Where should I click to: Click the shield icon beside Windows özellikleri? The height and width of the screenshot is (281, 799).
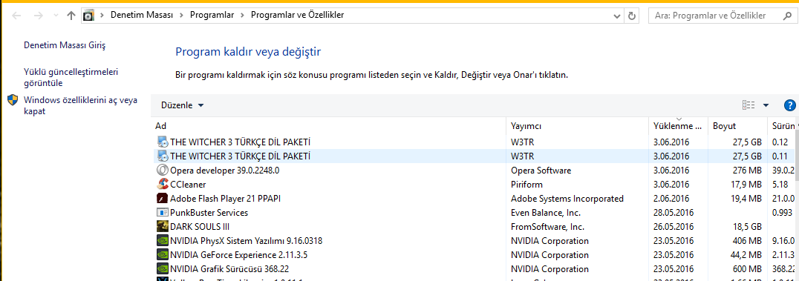(x=13, y=100)
